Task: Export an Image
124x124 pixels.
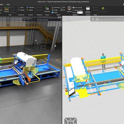Action: (55, 10)
